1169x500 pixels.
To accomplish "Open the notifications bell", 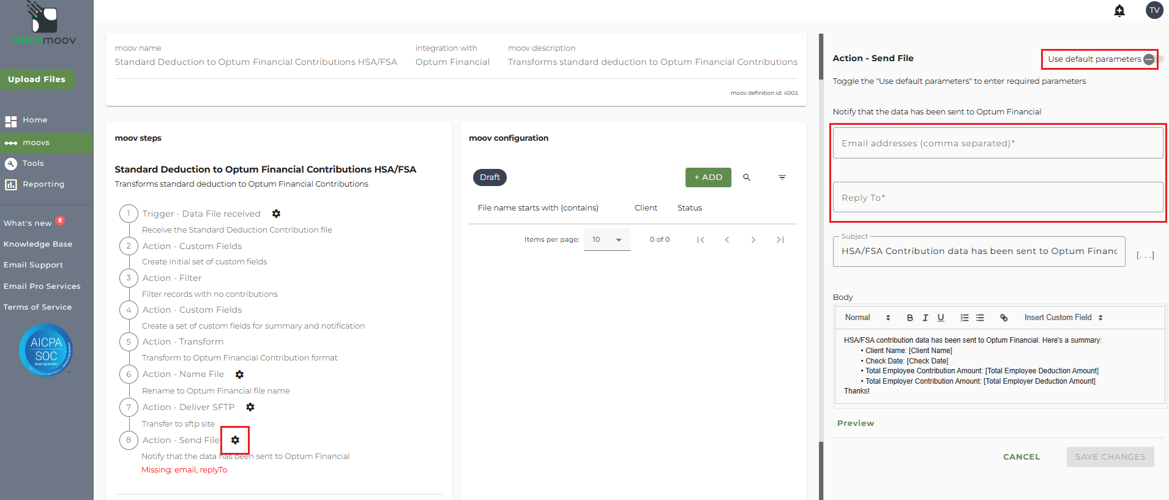I will point(1119,10).
